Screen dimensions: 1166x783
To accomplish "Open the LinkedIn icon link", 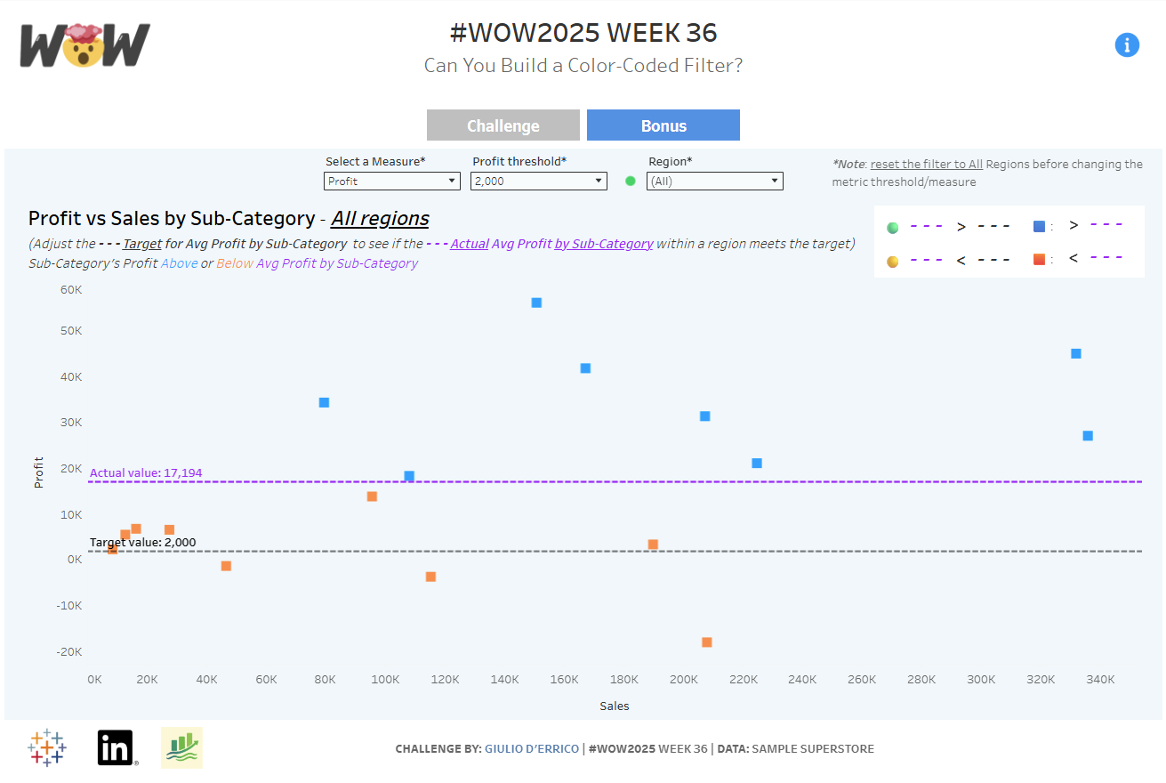I will [116, 747].
